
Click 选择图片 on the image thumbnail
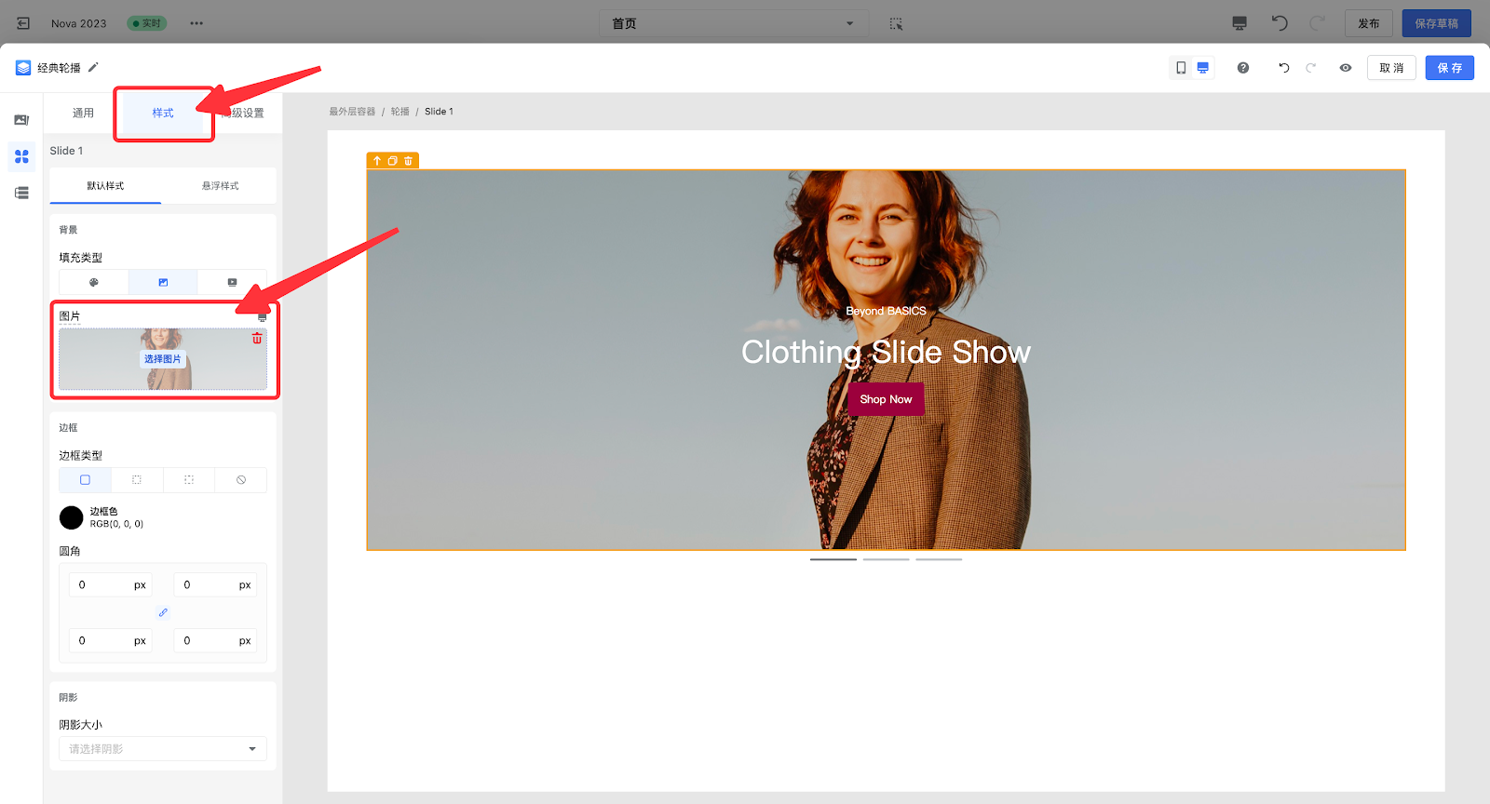(x=162, y=359)
